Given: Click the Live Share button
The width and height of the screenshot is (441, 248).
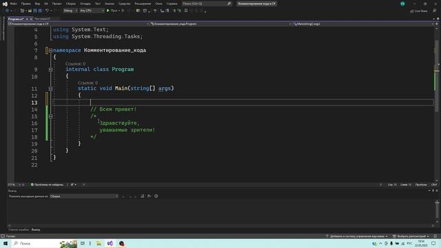Looking at the screenshot, I should [418, 11].
